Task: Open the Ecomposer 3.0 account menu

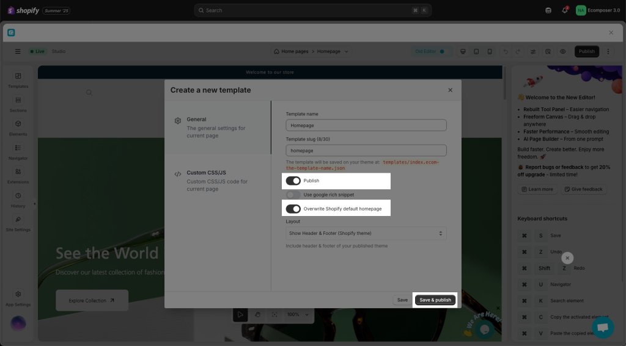Action: 598,10
